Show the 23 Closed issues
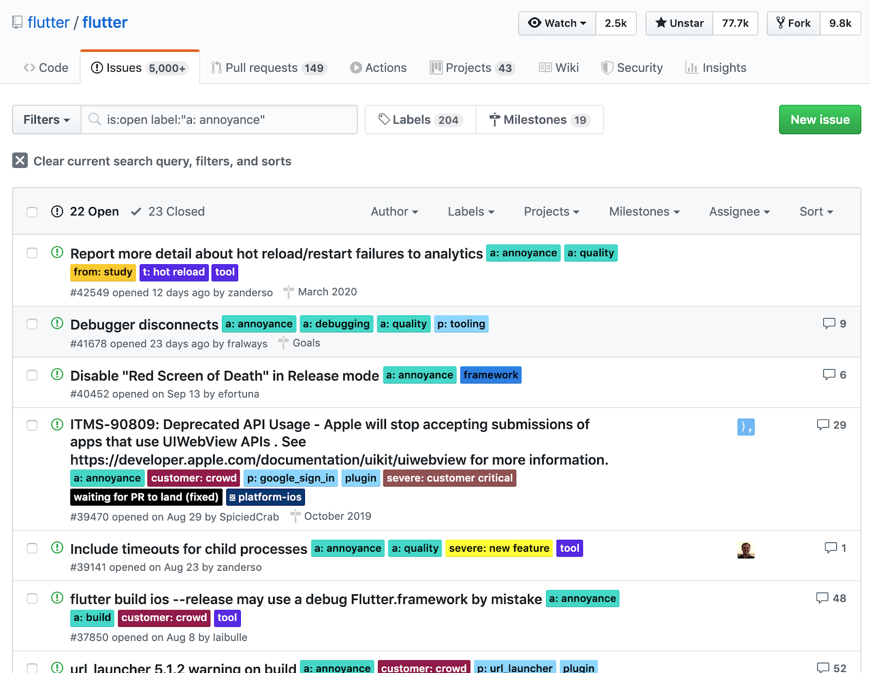 (168, 211)
